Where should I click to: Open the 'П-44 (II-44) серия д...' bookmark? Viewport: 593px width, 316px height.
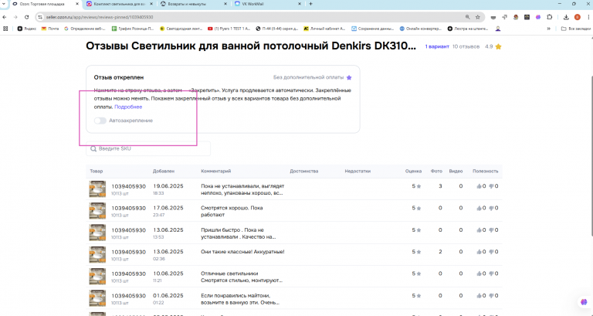[x=277, y=29]
